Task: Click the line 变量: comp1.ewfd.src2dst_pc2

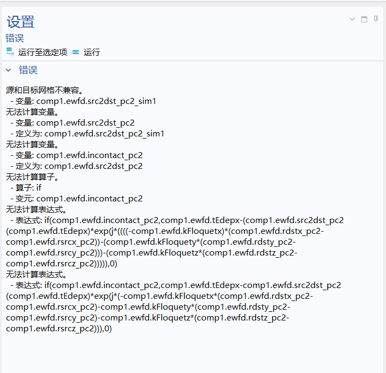Action: click(x=72, y=123)
